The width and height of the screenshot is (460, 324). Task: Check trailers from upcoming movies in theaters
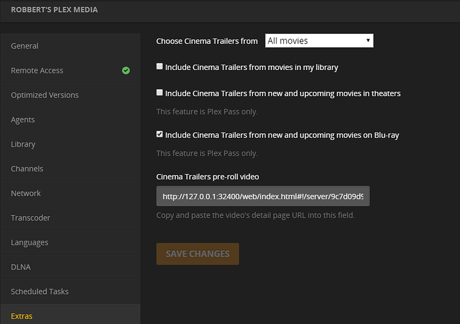(x=159, y=93)
